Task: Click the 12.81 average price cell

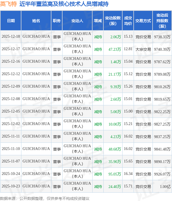Action: pyautogui.click(x=128, y=49)
